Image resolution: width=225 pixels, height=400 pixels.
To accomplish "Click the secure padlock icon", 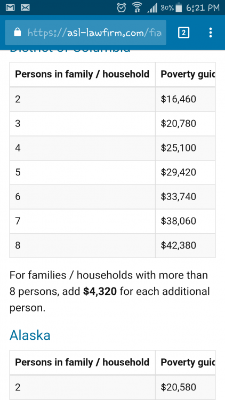I will click(x=18, y=33).
